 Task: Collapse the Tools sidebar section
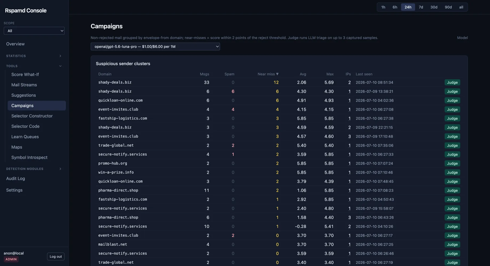tap(34, 66)
